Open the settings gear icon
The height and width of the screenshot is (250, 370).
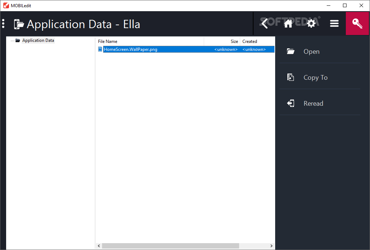(x=311, y=23)
